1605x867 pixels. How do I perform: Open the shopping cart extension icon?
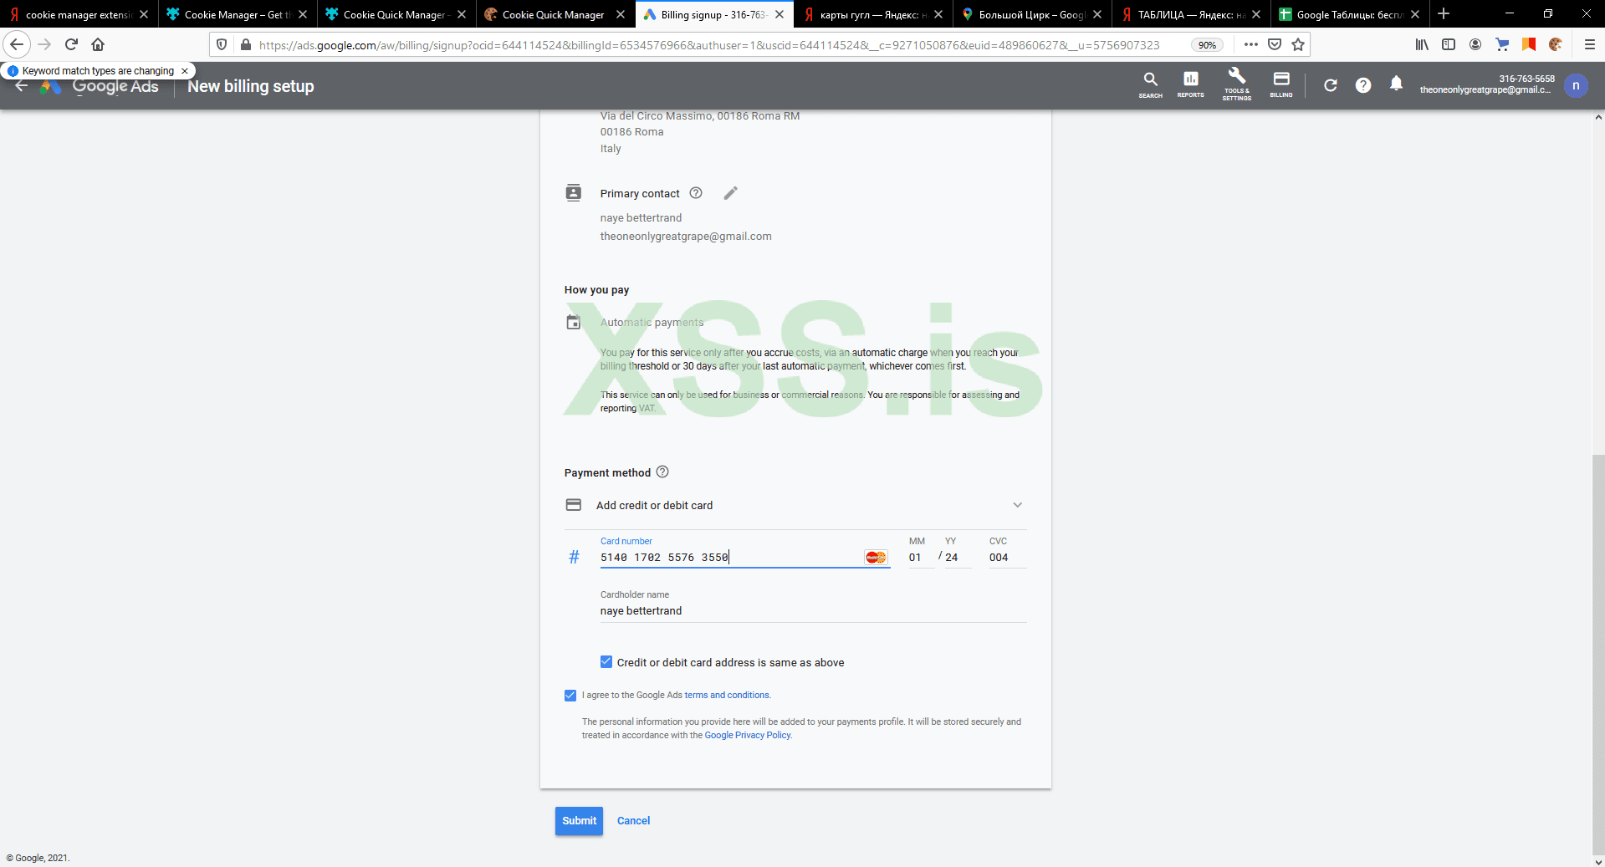click(x=1502, y=44)
